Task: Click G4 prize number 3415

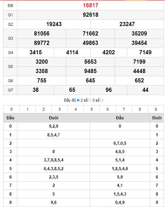Action: 35,53
